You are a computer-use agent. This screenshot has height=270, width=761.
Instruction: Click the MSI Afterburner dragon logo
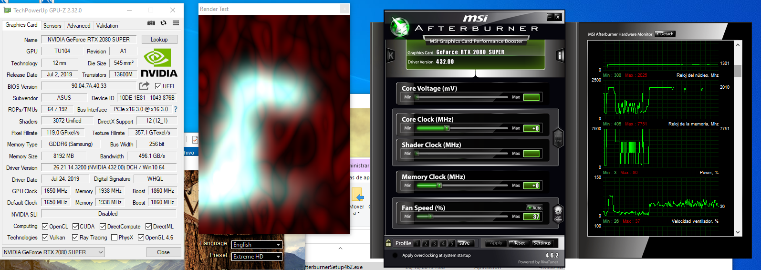tap(399, 27)
